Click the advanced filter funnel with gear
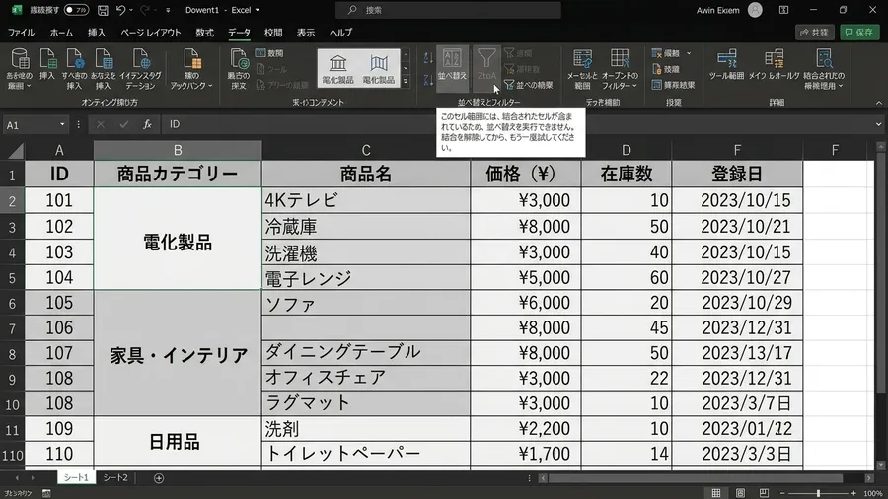Image resolution: width=888 pixels, height=499 pixels. [x=509, y=85]
